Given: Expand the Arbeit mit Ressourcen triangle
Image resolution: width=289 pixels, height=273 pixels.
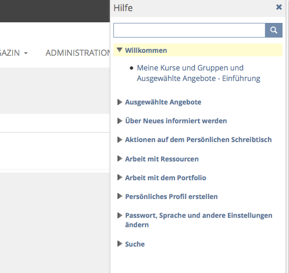Looking at the screenshot, I should tap(120, 159).
